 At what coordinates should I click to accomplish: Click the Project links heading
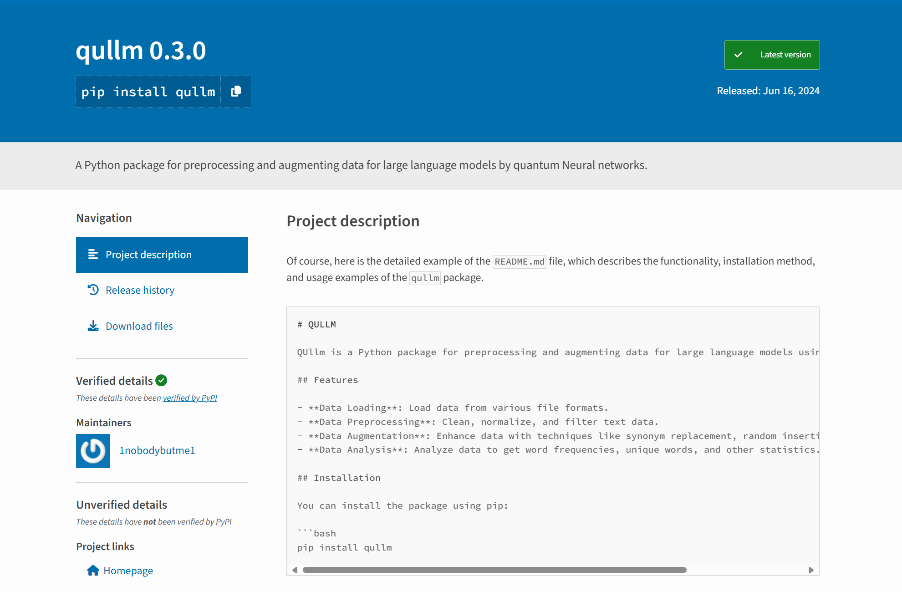pos(105,546)
